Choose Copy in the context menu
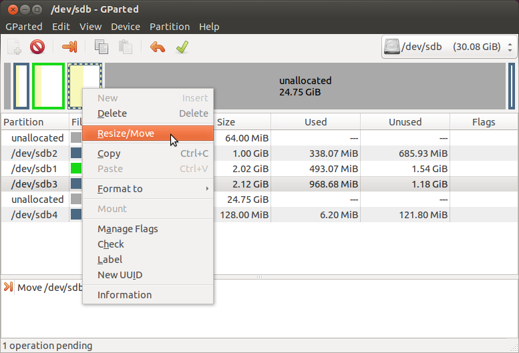This screenshot has width=519, height=353. click(x=148, y=153)
